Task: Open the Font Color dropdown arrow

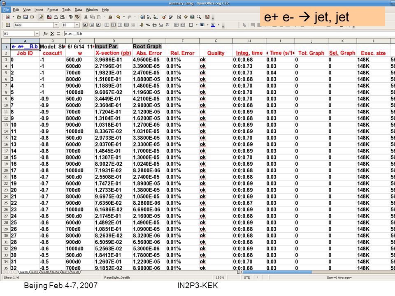Action: pos(218,25)
